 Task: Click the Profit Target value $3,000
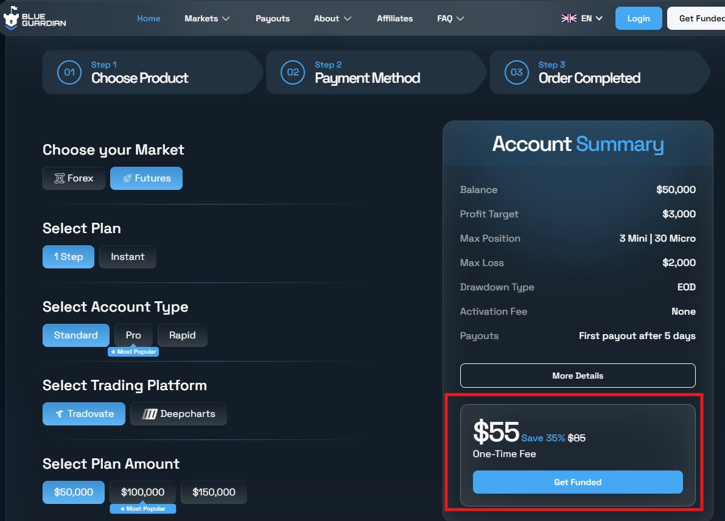679,214
